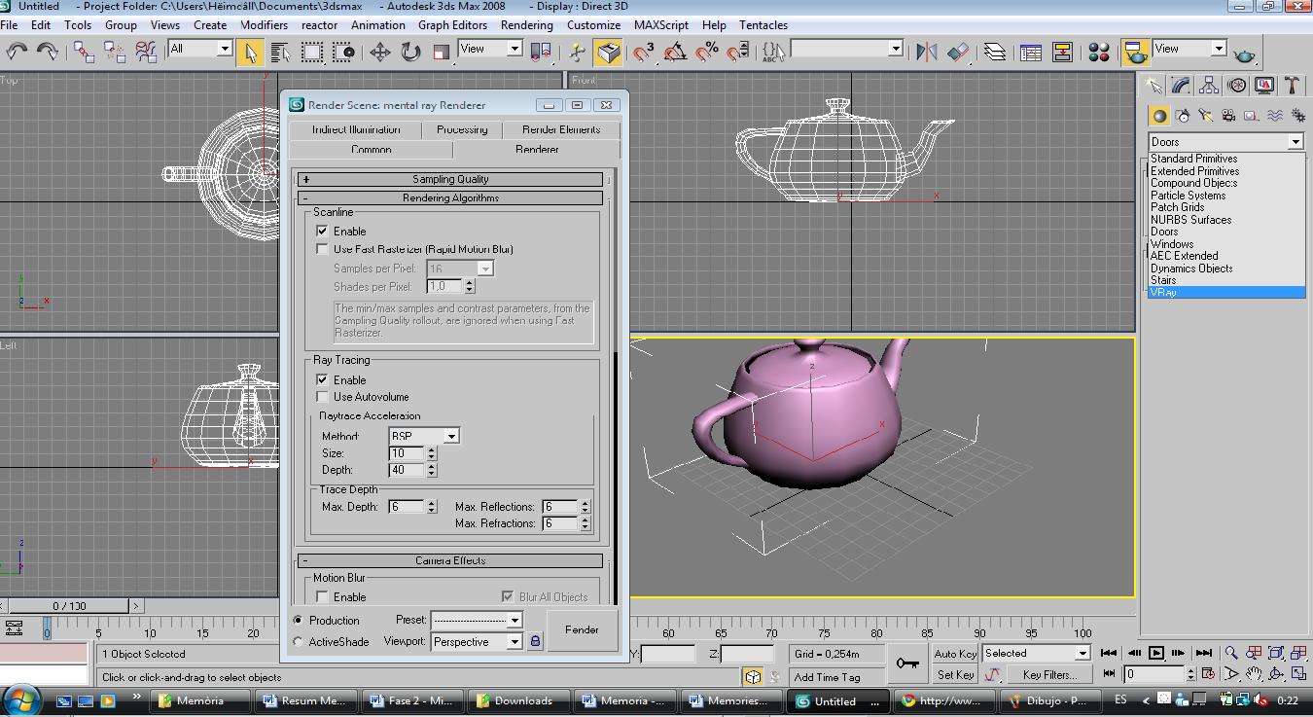Open the Material Editor
The height and width of the screenshot is (717, 1313).
coord(1099,52)
